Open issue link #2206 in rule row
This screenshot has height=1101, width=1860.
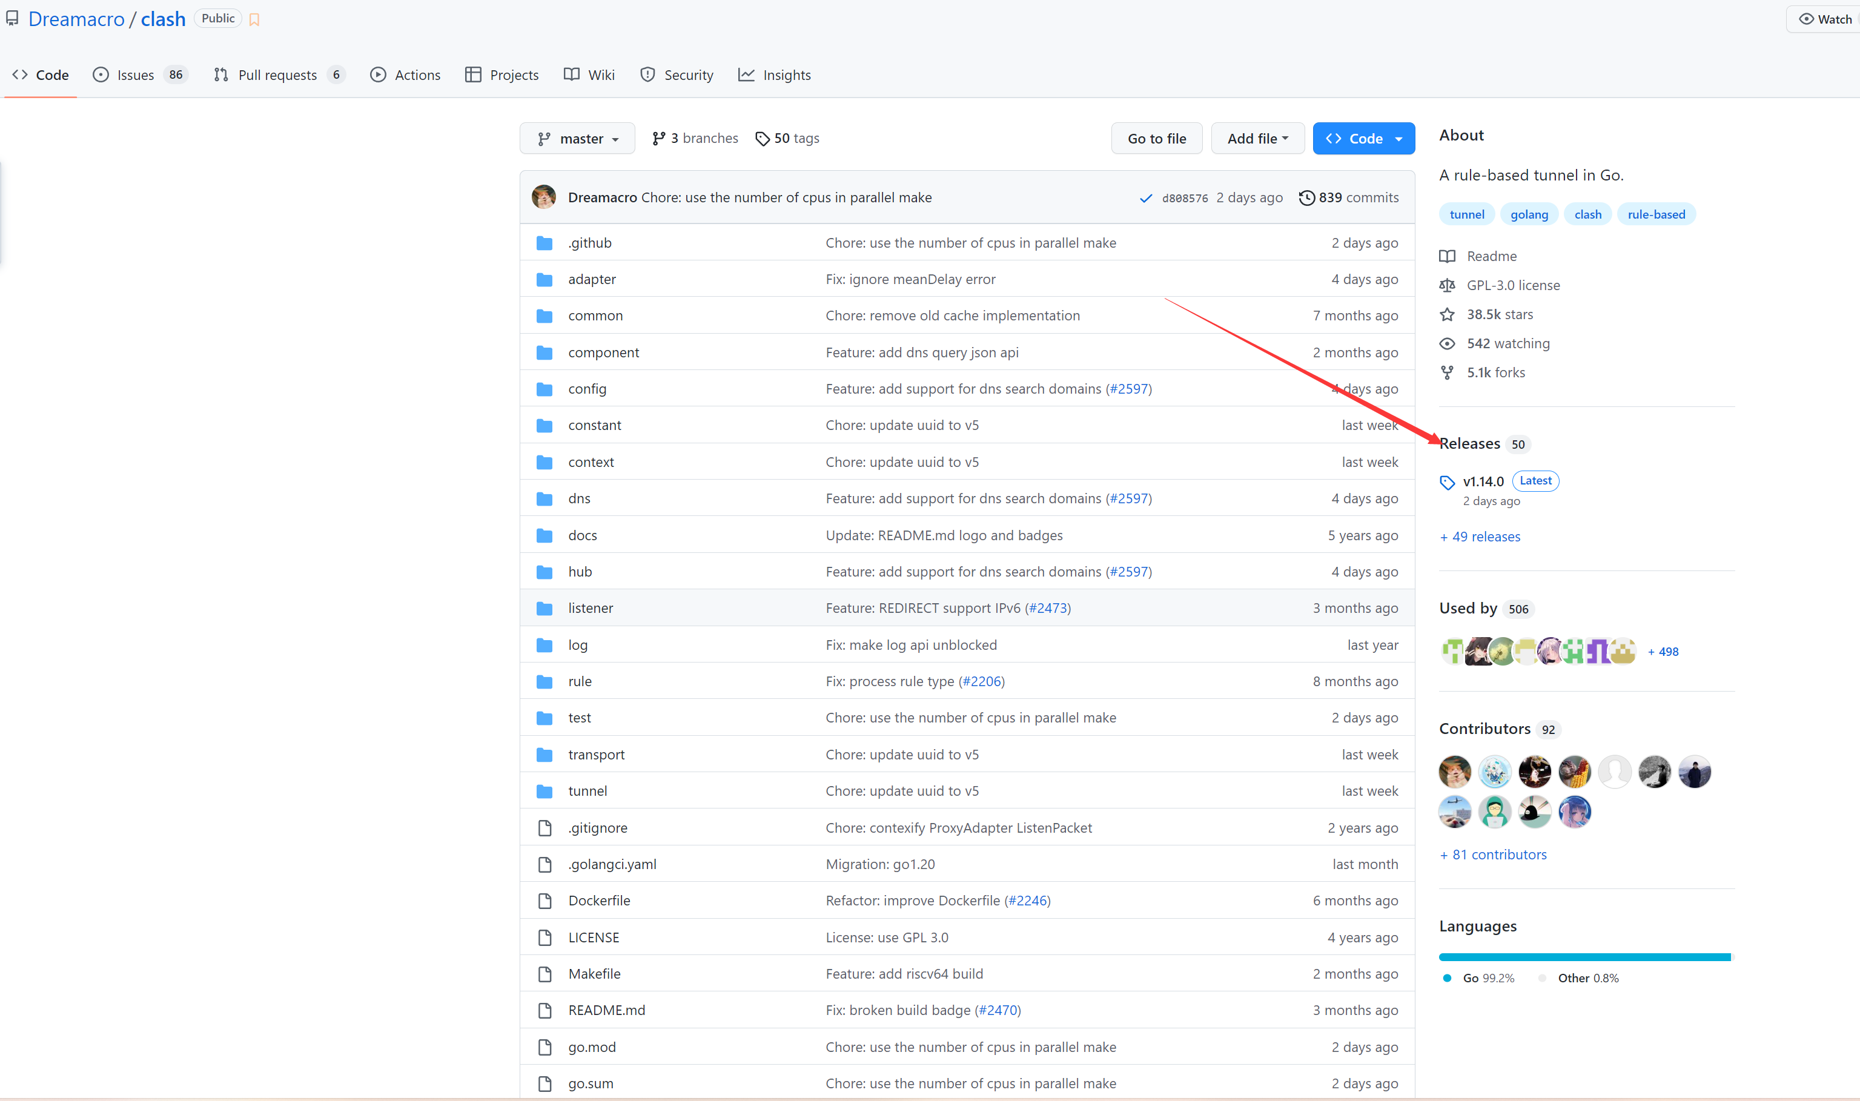[982, 682]
